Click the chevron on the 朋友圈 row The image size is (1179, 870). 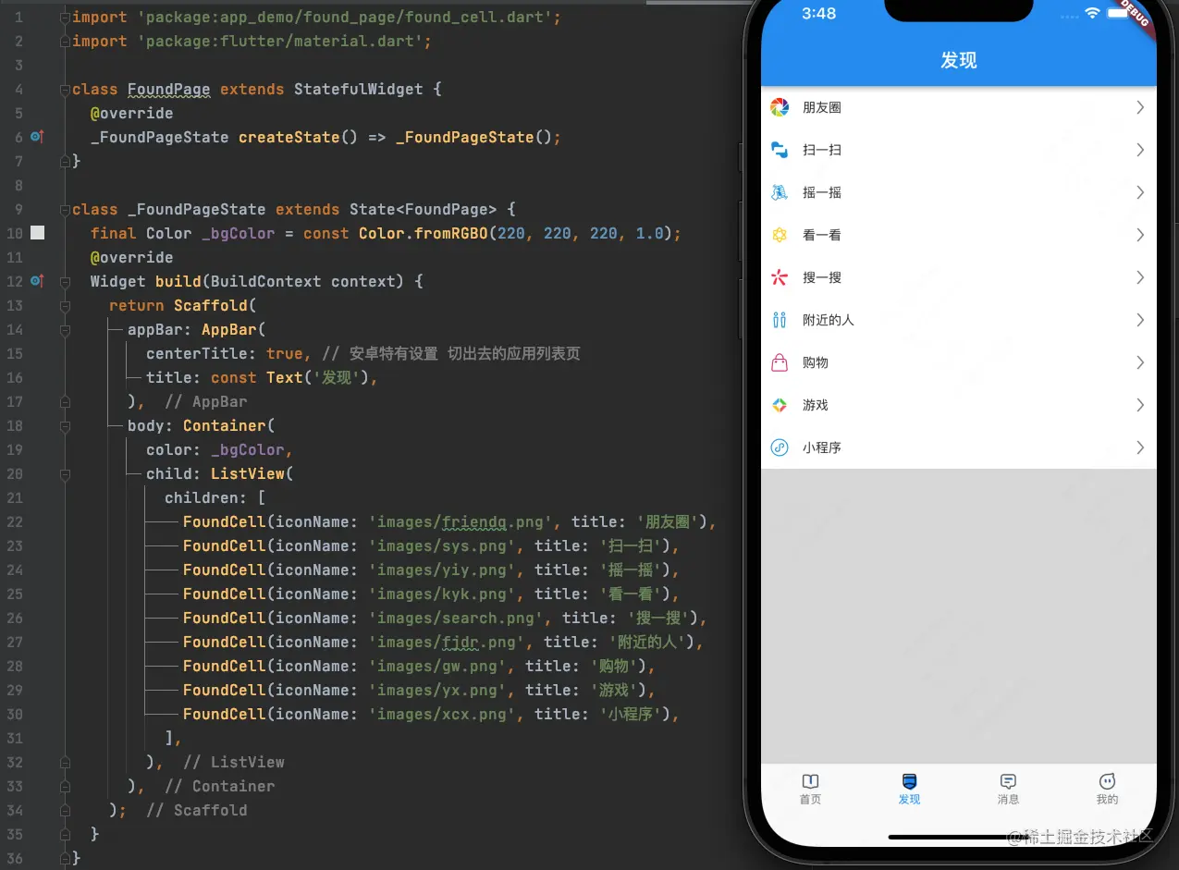(1140, 107)
